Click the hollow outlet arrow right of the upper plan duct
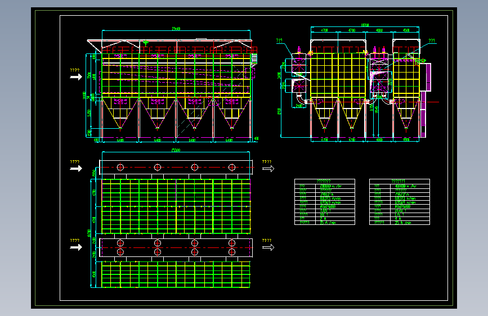488x316 pixels. point(268,169)
